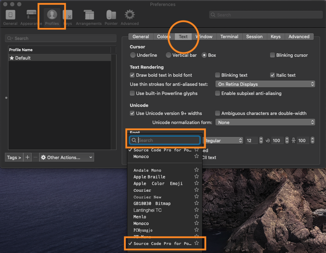Open the Regular font style dropdown
Image resolution: width=326 pixels, height=253 pixels.
coord(222,141)
